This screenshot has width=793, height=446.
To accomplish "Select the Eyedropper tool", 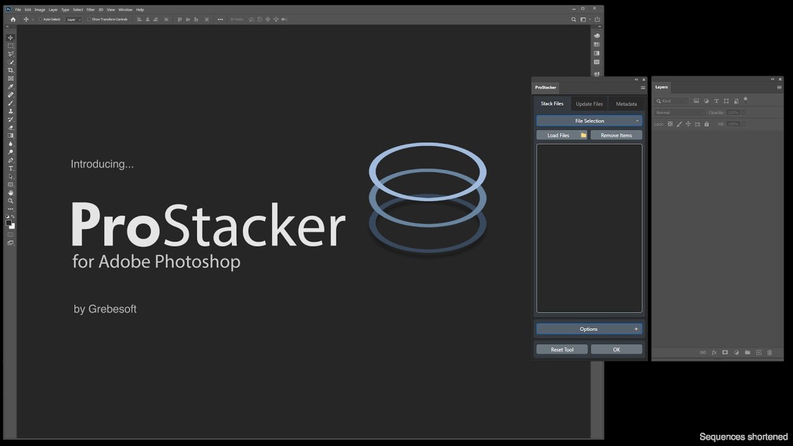I will point(11,87).
